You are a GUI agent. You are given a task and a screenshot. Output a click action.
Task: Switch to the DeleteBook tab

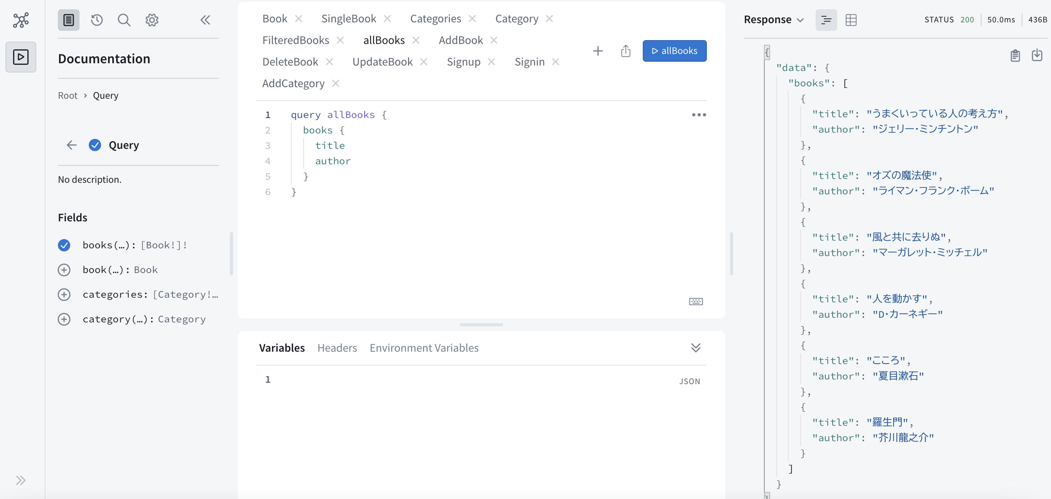click(x=290, y=62)
